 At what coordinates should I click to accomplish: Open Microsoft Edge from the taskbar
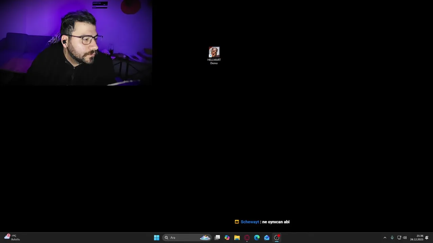[257, 238]
